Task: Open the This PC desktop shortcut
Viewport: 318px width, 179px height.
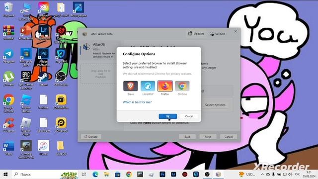Action: point(26,11)
